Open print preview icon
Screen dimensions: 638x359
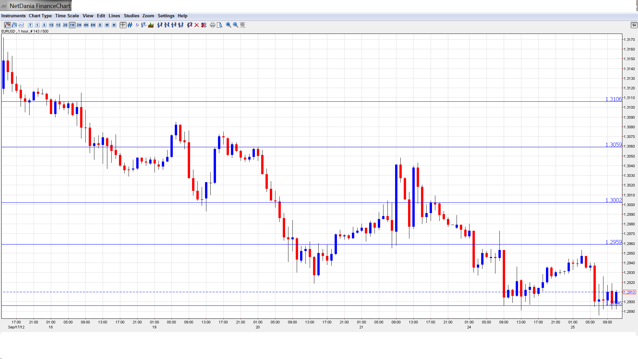click(219, 25)
